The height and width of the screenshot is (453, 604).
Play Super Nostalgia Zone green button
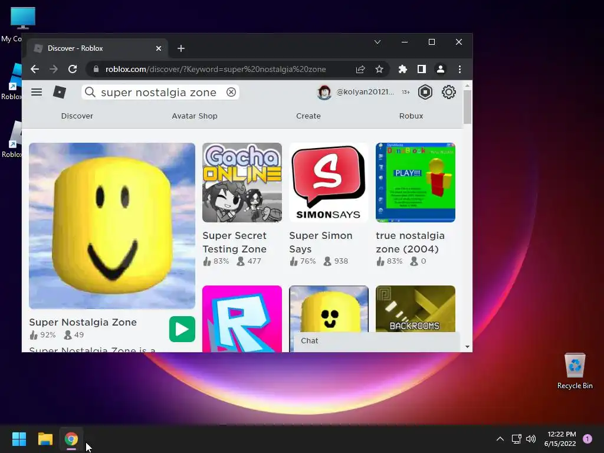[x=182, y=329]
